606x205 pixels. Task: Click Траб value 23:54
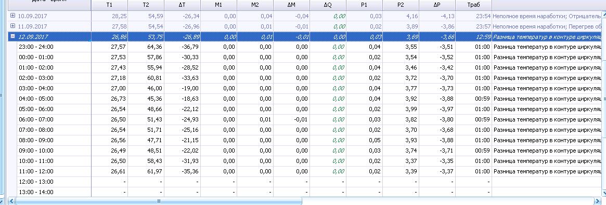[483, 16]
